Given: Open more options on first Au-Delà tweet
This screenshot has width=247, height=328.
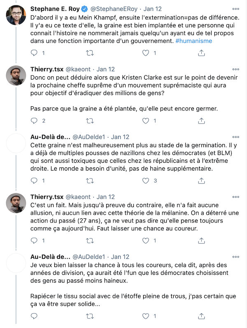Looking at the screenshot, I should click(x=236, y=137).
